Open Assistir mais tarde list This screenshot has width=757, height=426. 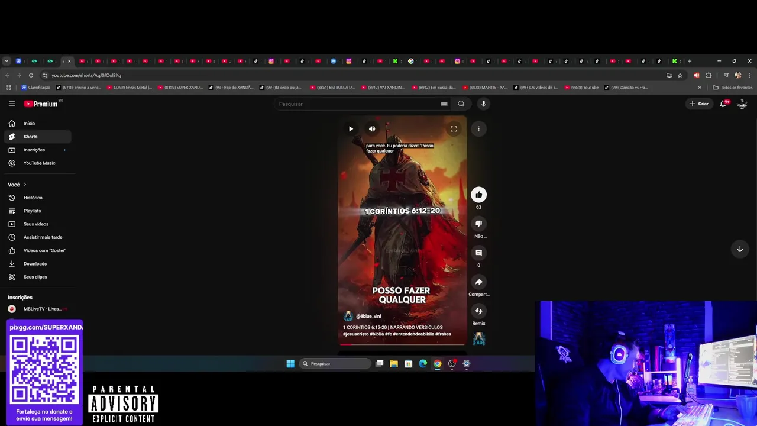coord(38,237)
